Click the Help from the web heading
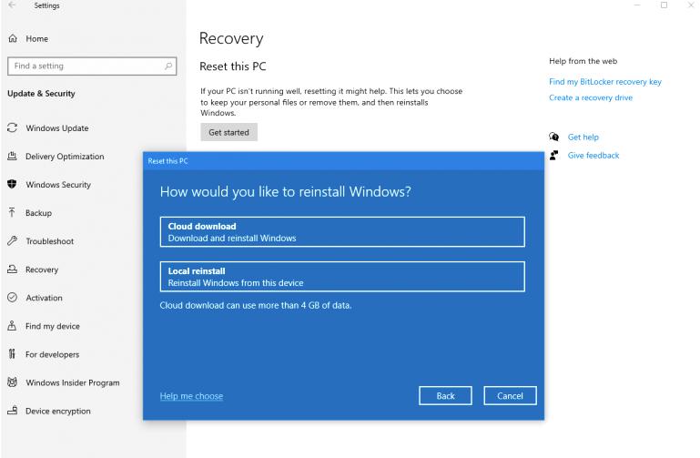 pos(583,61)
